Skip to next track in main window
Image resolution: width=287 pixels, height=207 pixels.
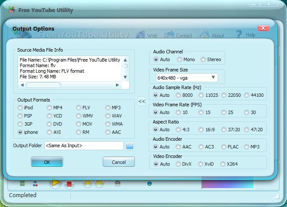(x=99, y=182)
